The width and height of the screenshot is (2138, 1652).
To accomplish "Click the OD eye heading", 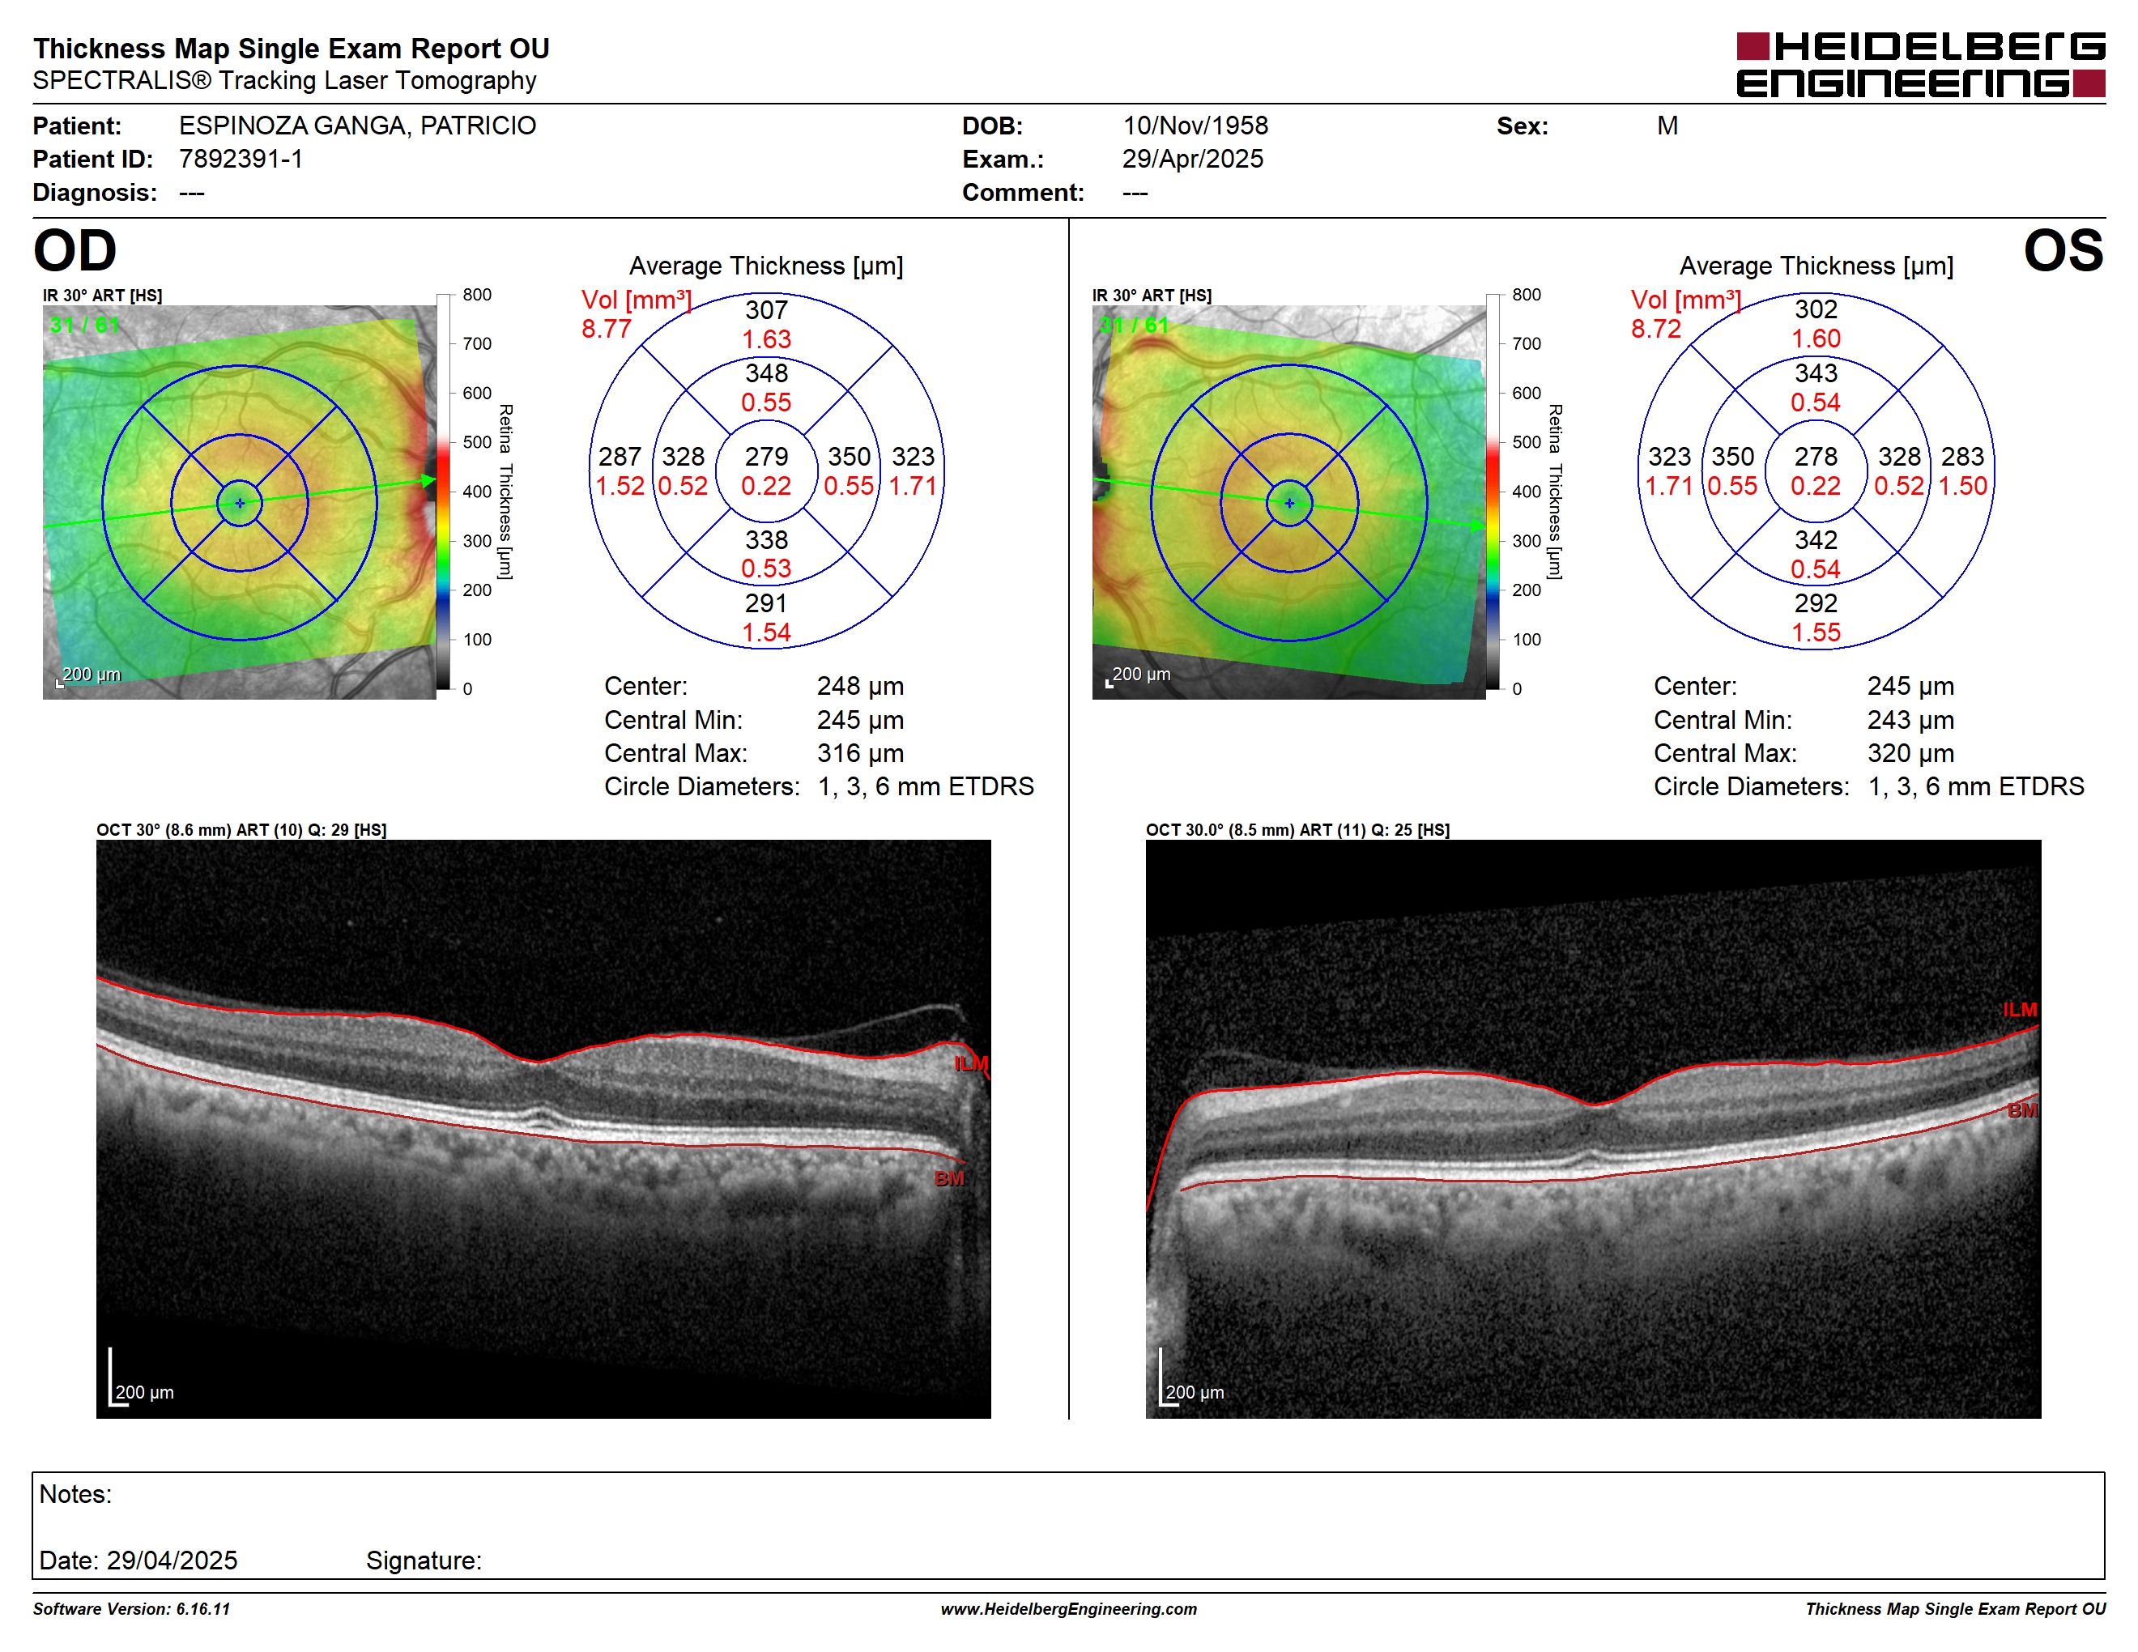I will point(75,250).
